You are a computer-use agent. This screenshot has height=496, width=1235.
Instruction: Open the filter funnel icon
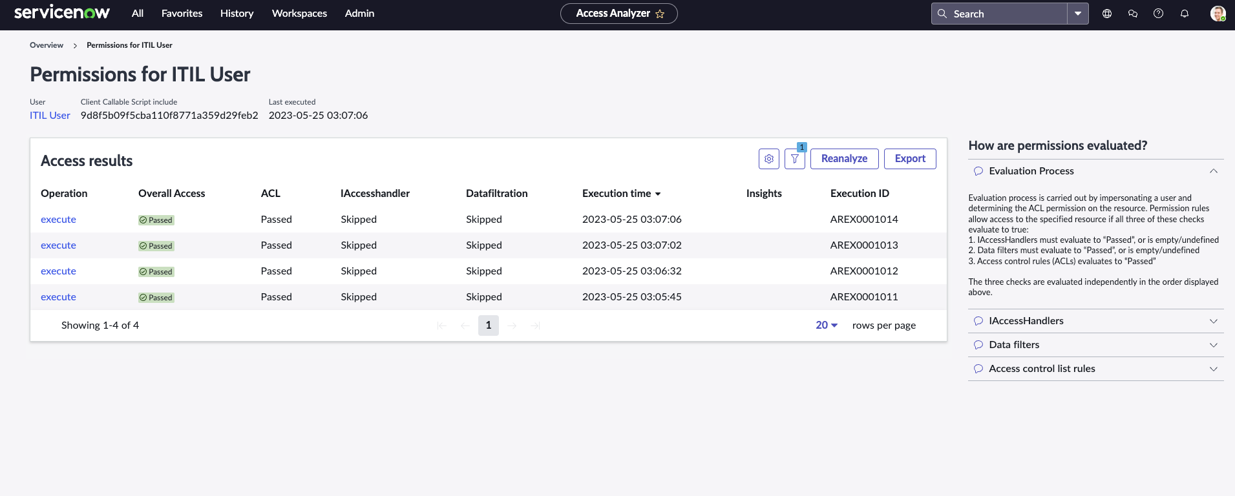(795, 159)
